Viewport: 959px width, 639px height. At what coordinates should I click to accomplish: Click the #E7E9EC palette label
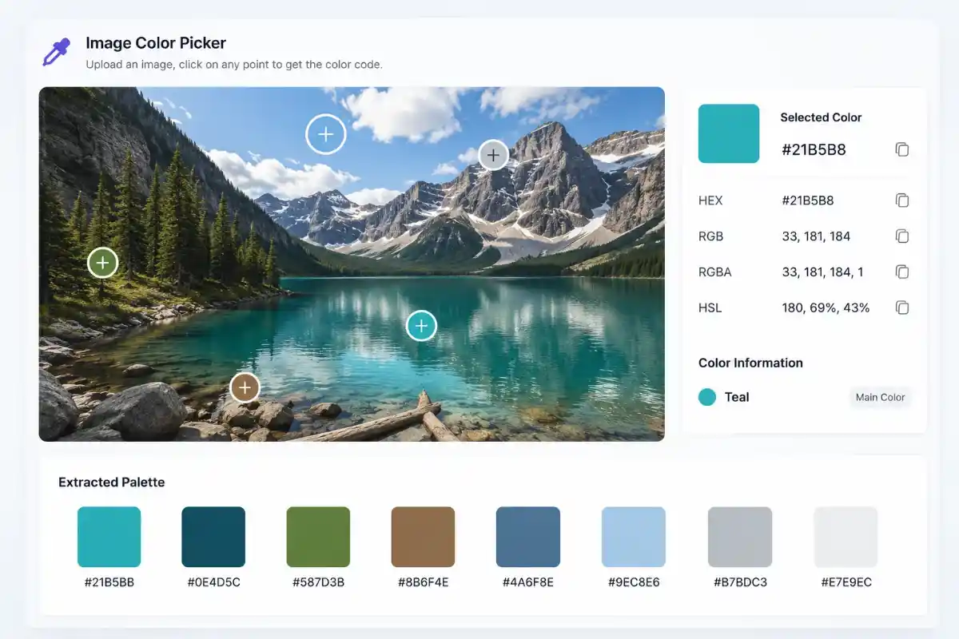tap(846, 582)
